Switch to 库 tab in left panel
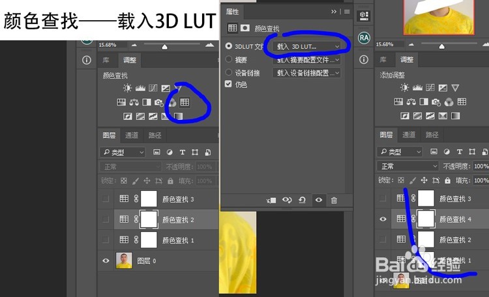Screen dimensions: 489x297 (x=106, y=60)
